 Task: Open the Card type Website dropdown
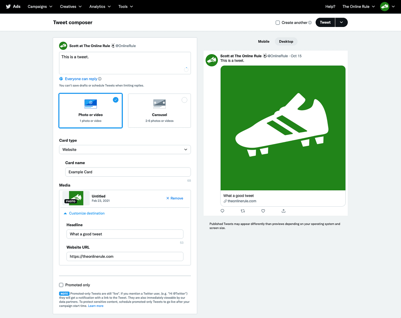click(125, 150)
